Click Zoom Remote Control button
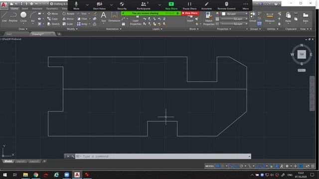Screen dimensions: 319x179 pos(226,5)
